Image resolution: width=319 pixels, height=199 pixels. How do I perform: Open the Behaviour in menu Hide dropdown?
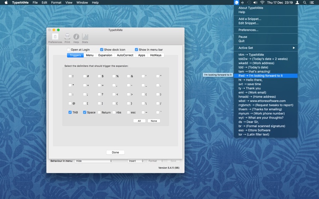point(94,161)
